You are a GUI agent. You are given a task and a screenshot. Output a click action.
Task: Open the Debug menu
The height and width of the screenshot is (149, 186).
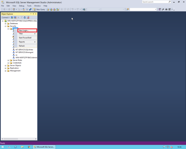22,6
